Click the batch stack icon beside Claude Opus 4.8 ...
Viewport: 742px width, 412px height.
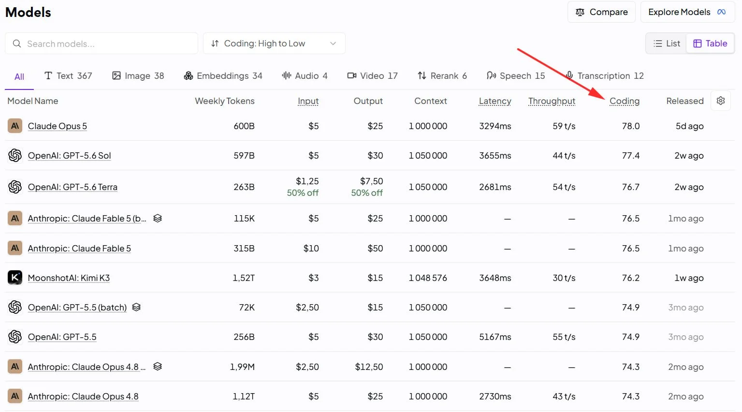click(157, 367)
